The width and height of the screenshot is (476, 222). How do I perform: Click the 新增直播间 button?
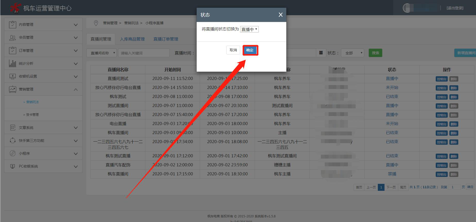coord(465,53)
